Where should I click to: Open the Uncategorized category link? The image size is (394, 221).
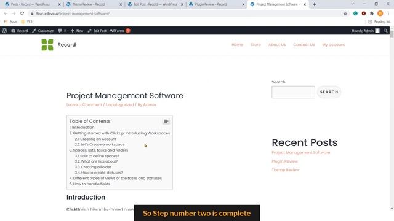pos(119,105)
